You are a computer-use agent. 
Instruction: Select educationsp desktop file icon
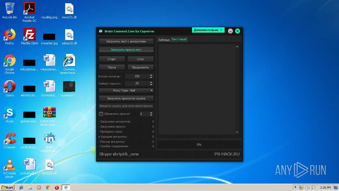(29, 64)
